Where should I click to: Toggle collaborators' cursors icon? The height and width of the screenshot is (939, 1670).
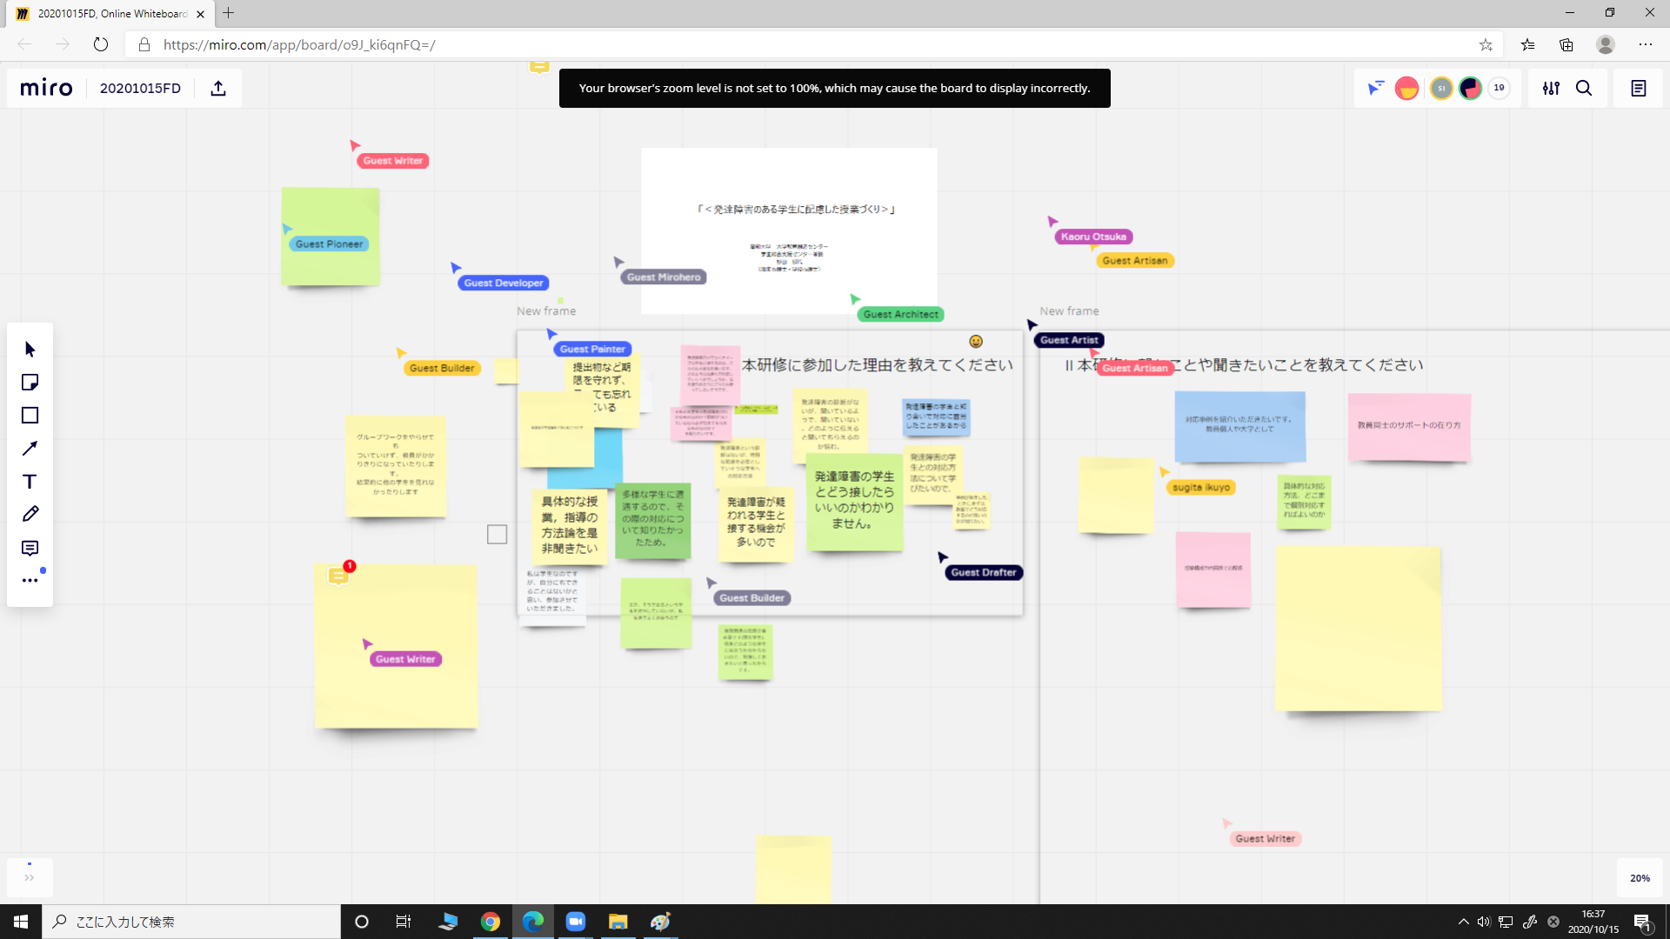tap(1375, 88)
